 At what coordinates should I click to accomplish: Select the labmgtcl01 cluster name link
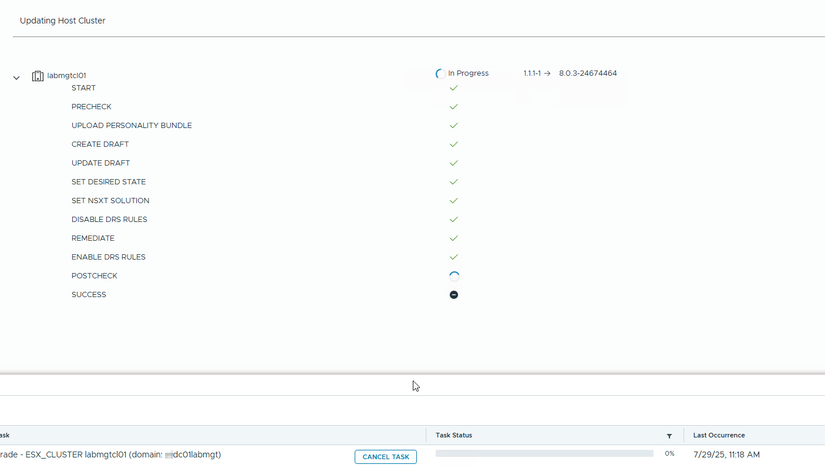click(66, 75)
